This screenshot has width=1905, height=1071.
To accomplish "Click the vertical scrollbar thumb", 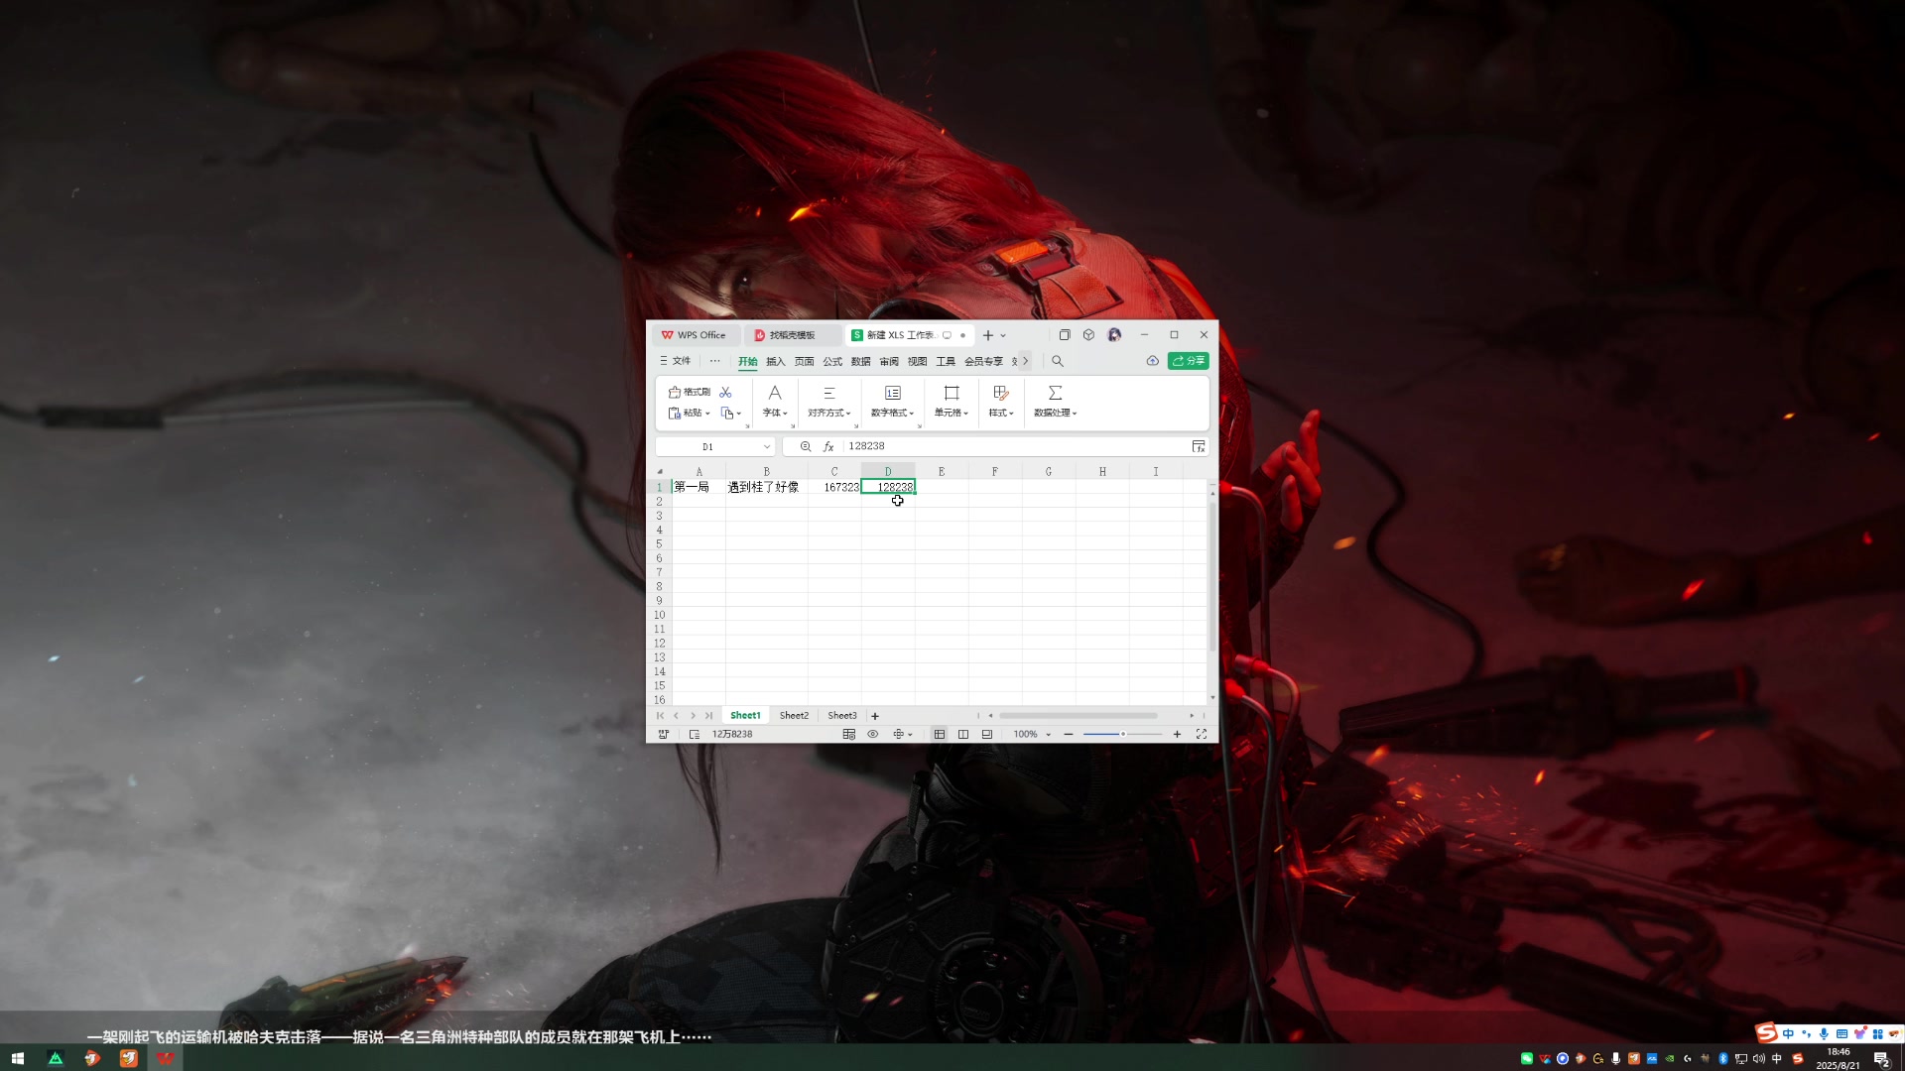I will tap(1212, 577).
